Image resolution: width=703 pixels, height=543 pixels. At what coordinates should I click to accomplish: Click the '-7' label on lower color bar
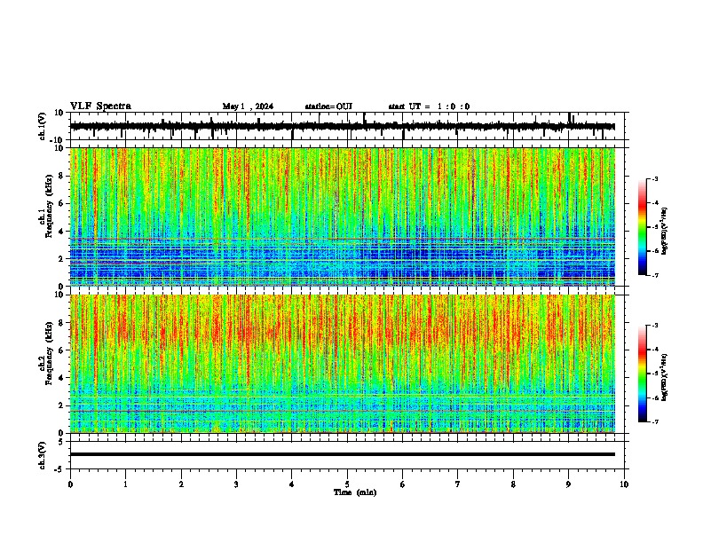click(655, 421)
